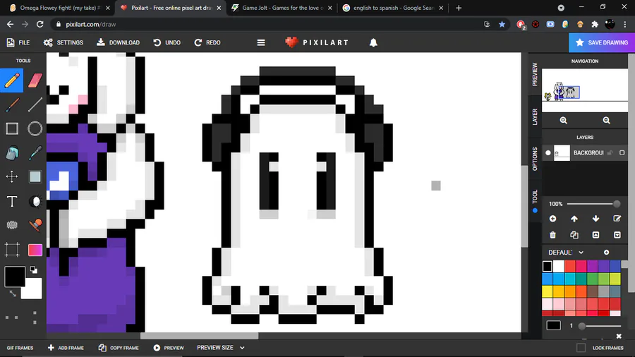Switch to the Options side tab

pos(535,159)
